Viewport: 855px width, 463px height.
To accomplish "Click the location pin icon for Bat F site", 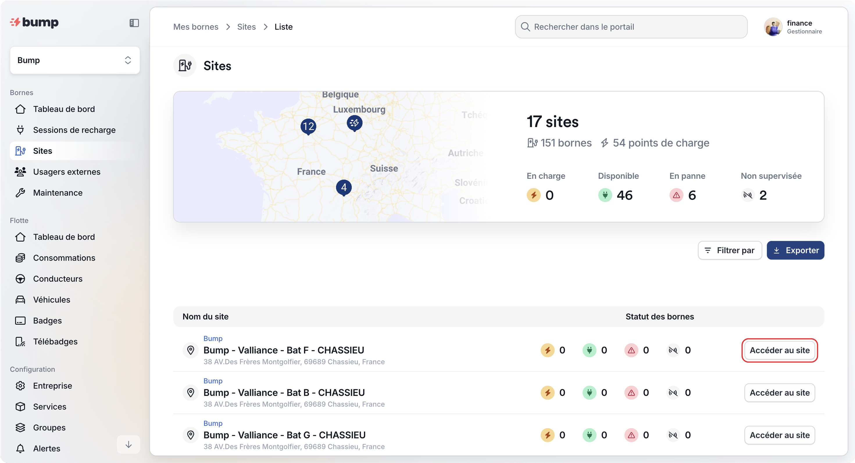I will point(190,350).
